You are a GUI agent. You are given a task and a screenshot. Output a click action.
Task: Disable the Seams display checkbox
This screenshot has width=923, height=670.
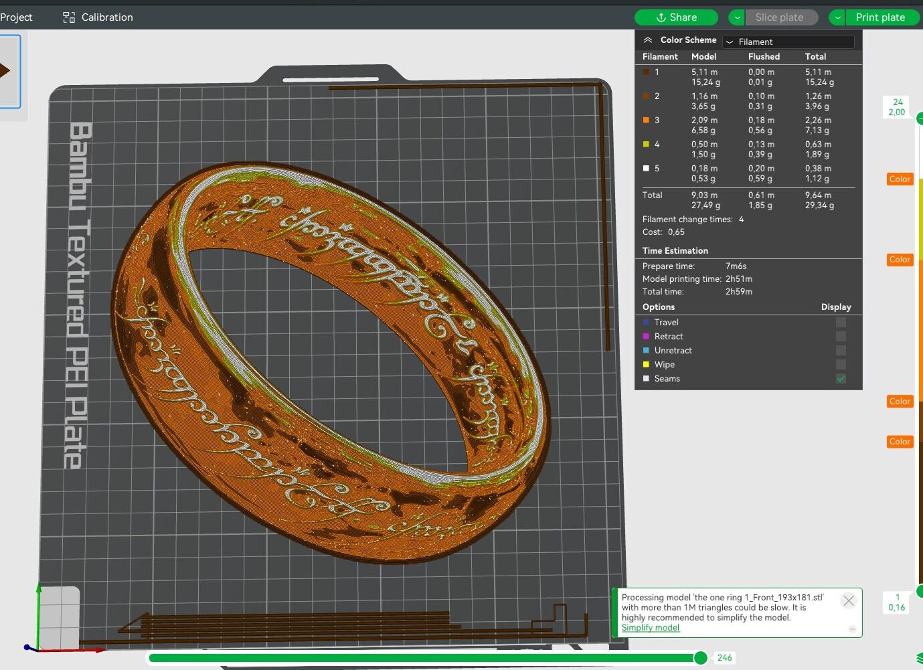point(841,378)
